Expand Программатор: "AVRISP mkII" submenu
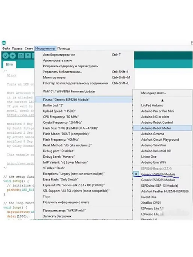The image size is (193, 257). coord(84,210)
